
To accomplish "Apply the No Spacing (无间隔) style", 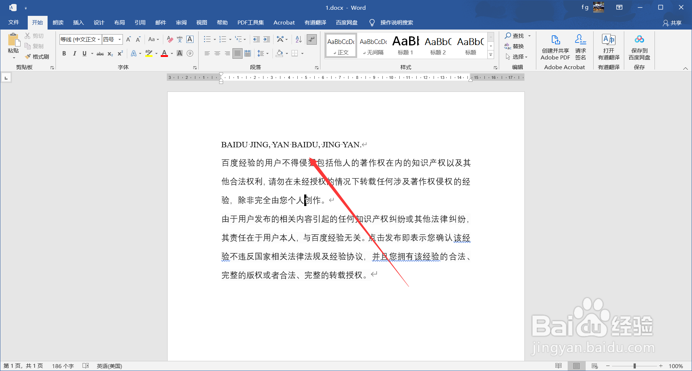I will click(373, 45).
